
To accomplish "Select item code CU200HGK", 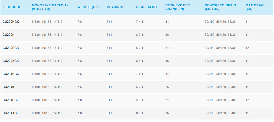I will 11,22.
